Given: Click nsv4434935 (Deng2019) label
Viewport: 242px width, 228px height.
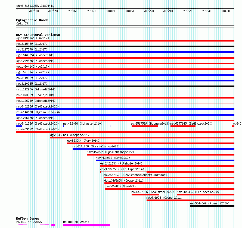Looking at the screenshot, I should click(x=113, y=158).
